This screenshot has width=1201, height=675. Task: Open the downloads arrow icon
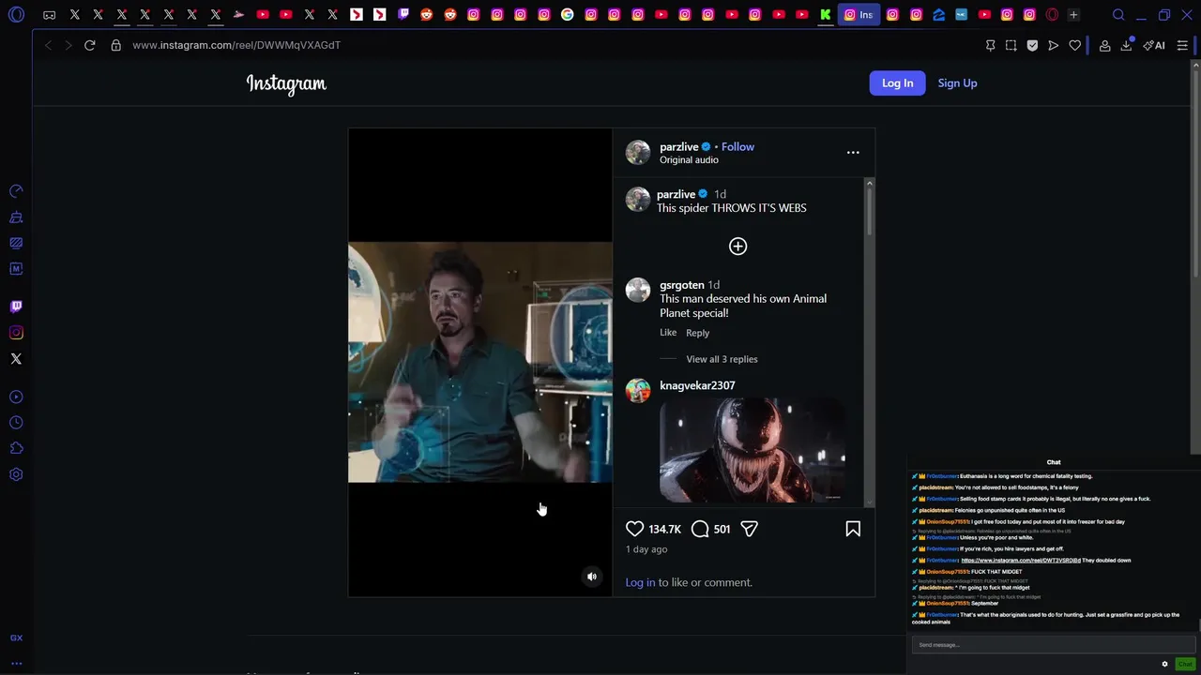(1127, 45)
